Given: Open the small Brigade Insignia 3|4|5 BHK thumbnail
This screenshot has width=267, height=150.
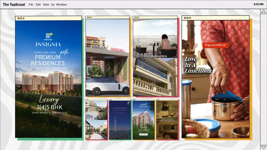Looking at the screenshot, I should (144, 120).
